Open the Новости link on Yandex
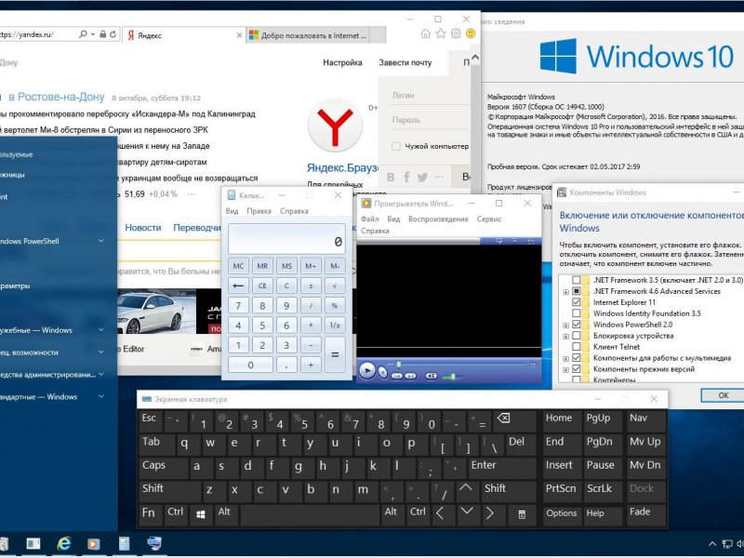744x558 pixels. pyautogui.click(x=143, y=228)
